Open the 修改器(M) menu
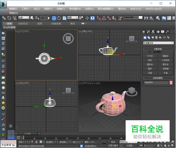The height and width of the screenshot is (148, 176). point(75,9)
